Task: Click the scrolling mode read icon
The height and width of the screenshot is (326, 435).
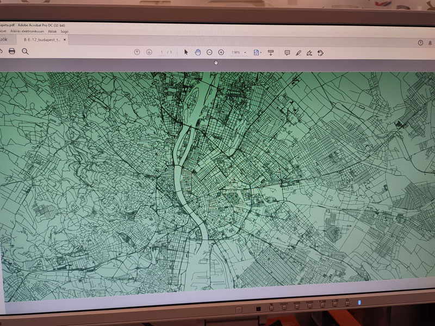Action: point(271,53)
